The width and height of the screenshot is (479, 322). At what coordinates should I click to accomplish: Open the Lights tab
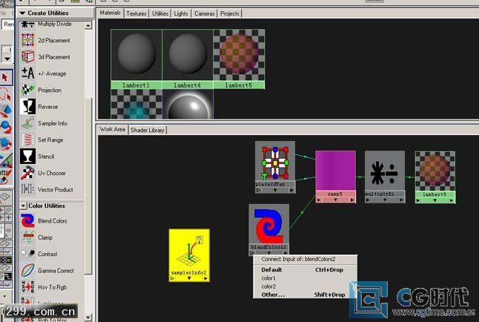[181, 13]
